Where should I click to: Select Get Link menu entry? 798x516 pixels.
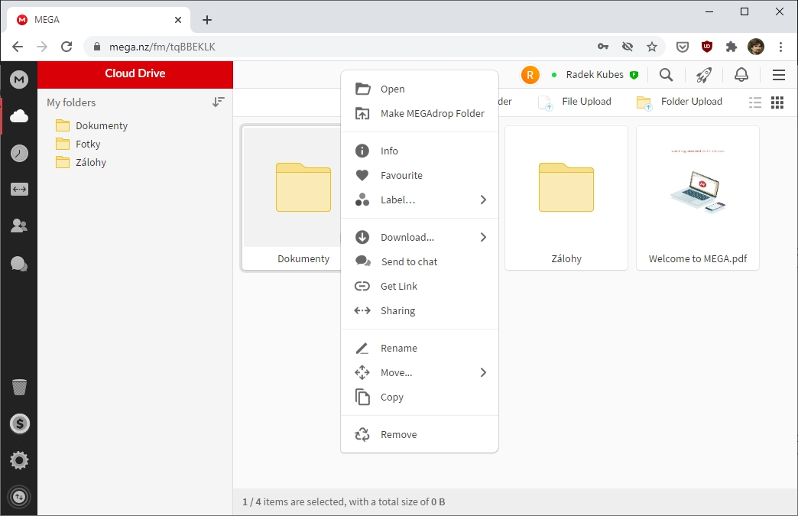coord(420,286)
